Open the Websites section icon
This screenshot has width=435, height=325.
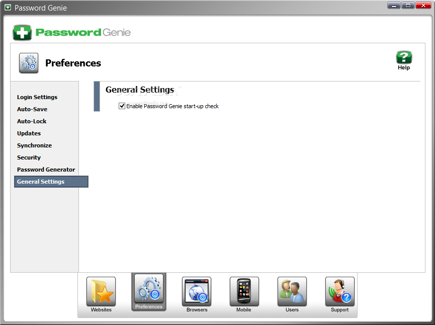[x=101, y=291]
